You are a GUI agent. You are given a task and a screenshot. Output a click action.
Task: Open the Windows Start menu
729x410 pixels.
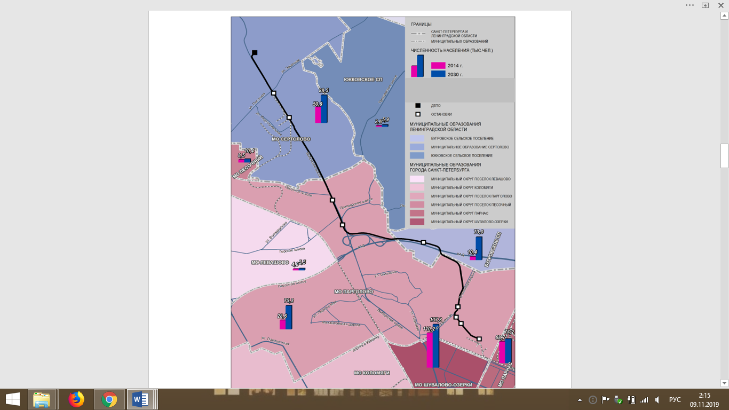12,399
